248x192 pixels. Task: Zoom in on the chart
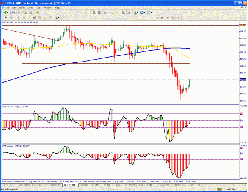[x=111, y=13]
